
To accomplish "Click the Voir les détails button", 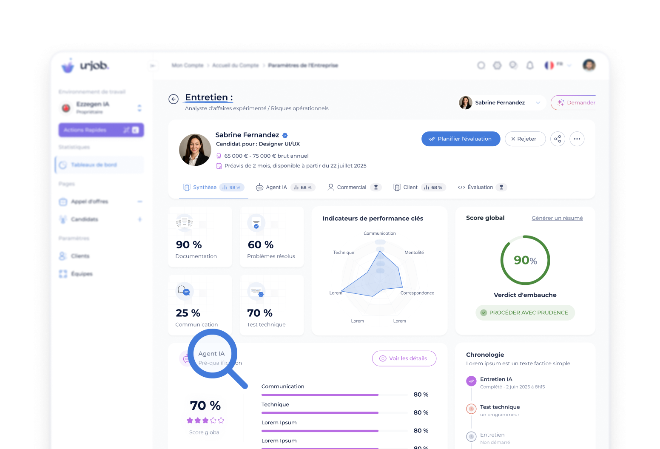I will click(x=404, y=358).
